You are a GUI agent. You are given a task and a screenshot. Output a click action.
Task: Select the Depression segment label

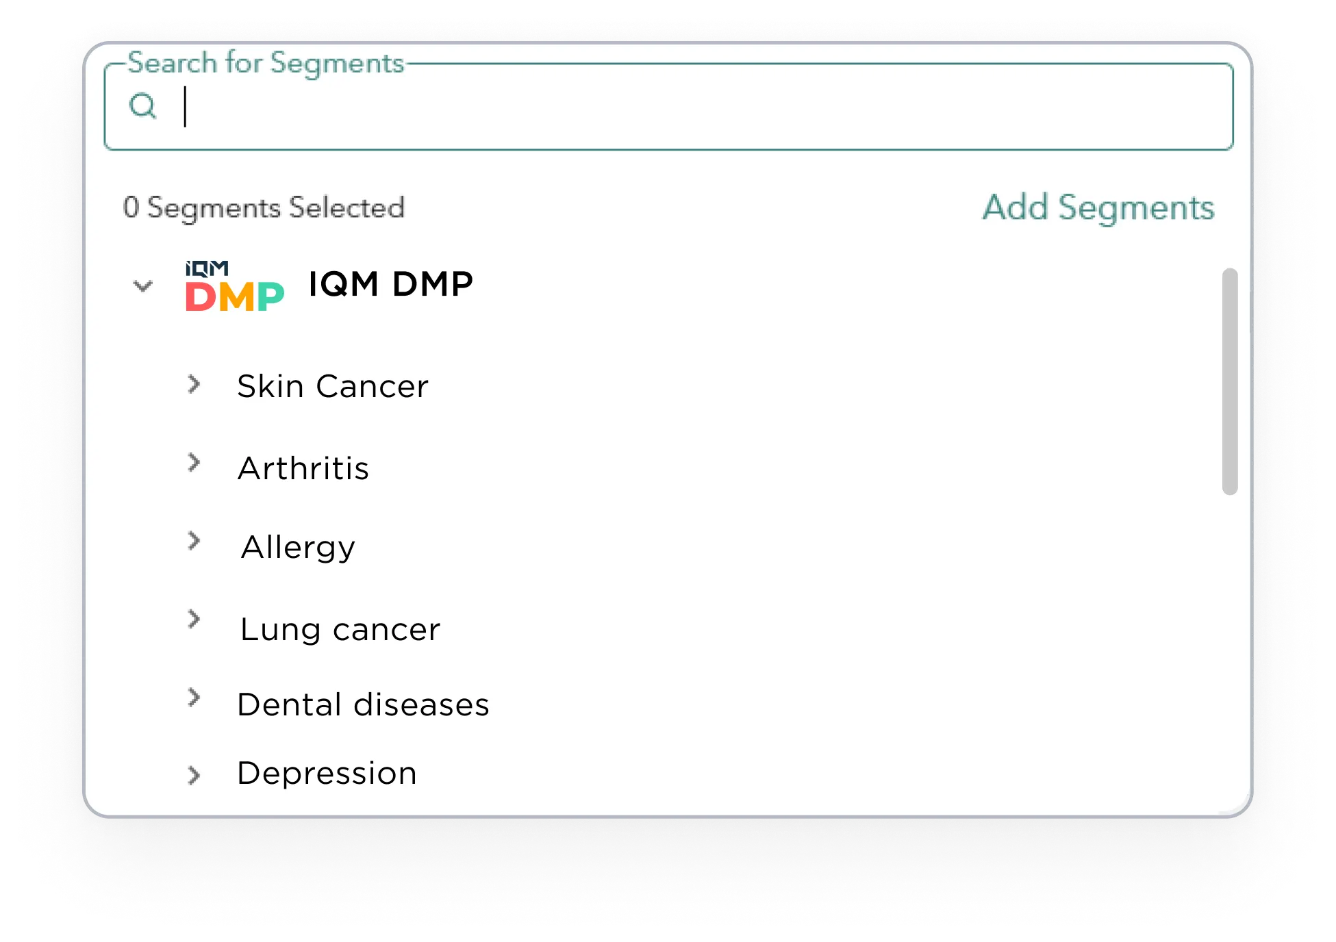point(327,774)
